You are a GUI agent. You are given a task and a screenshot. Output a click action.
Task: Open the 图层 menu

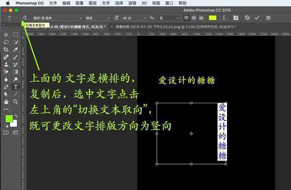pos(93,3)
